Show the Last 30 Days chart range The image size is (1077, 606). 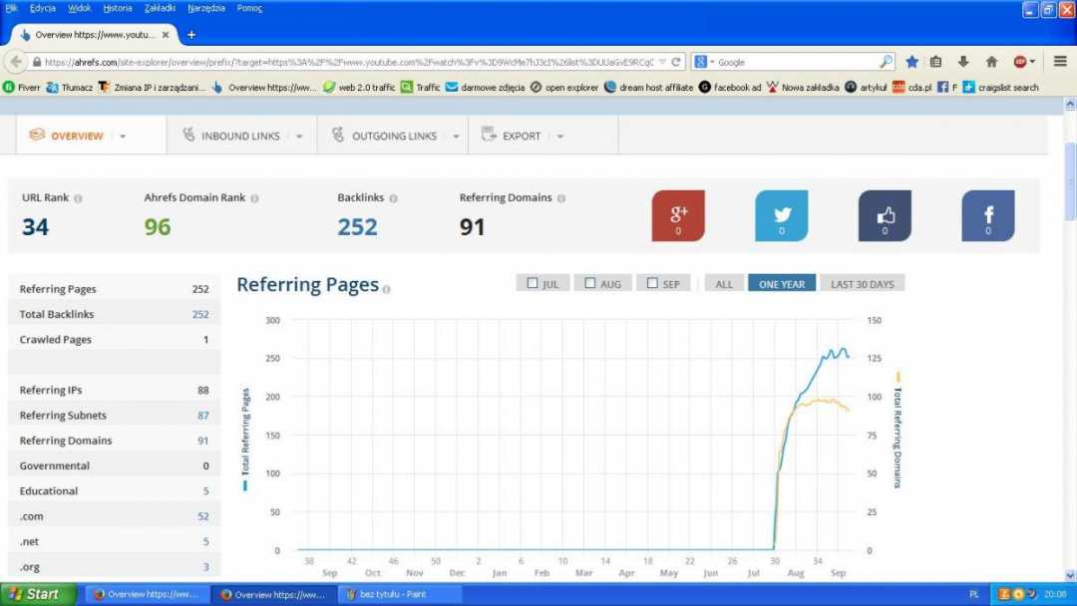862,284
